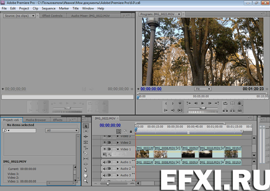Click Mark In in Program monitor
This screenshot has height=191, width=270.
(166, 103)
